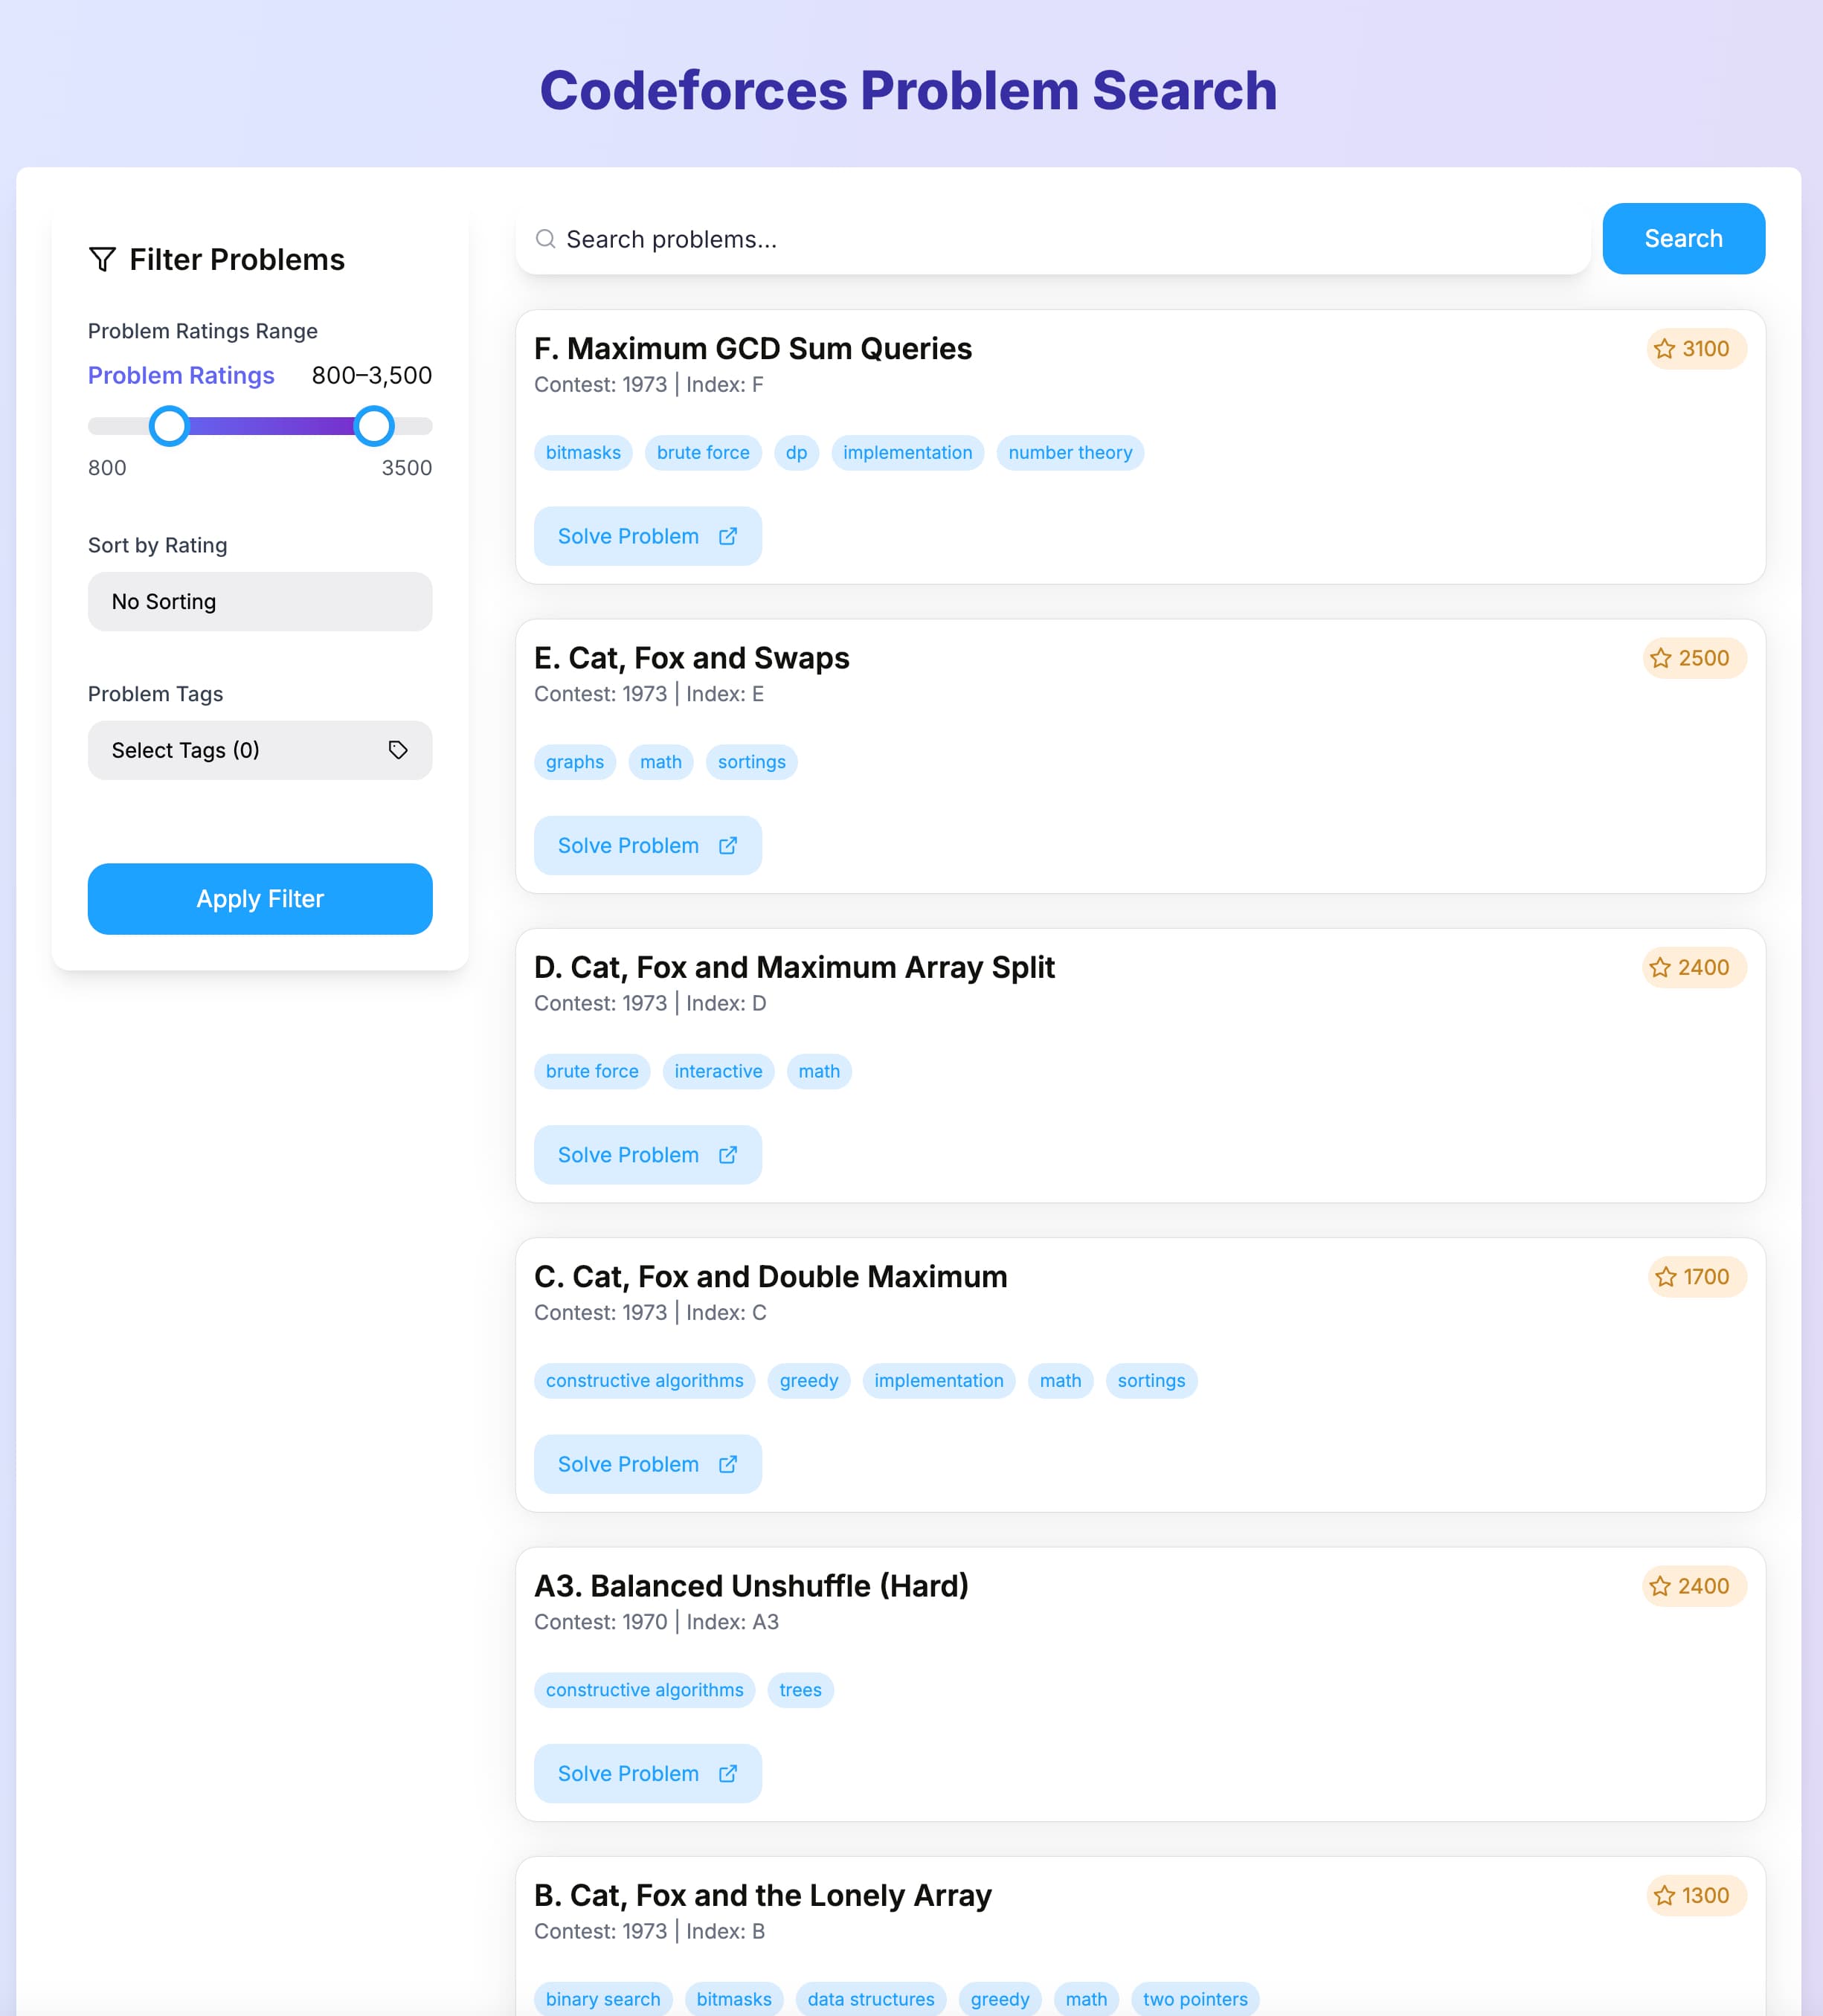Open the Select Tags (0) dropdown
The height and width of the screenshot is (2016, 1823).
point(260,750)
